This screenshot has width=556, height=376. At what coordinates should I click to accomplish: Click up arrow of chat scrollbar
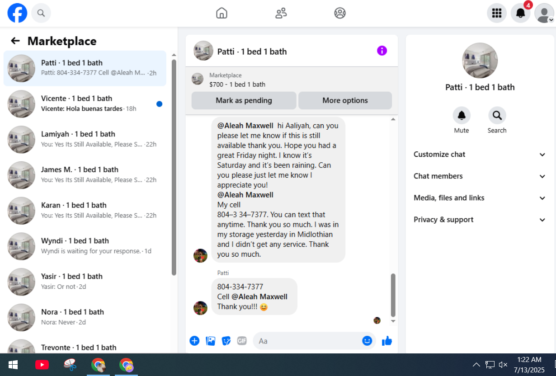pos(393,119)
